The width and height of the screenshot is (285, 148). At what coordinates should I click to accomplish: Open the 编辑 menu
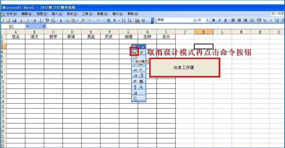(x=27, y=14)
